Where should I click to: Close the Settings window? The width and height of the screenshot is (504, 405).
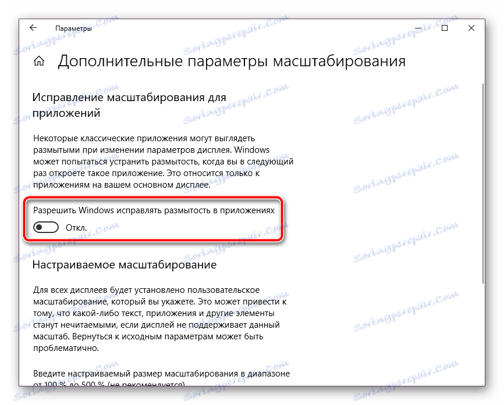(471, 27)
